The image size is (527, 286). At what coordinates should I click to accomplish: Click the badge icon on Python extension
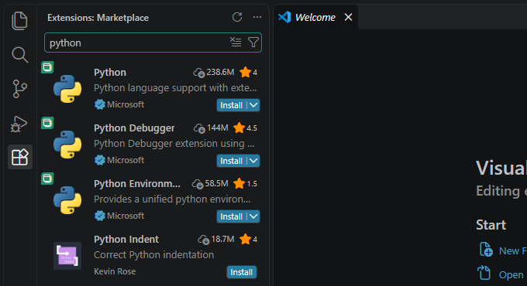47,67
